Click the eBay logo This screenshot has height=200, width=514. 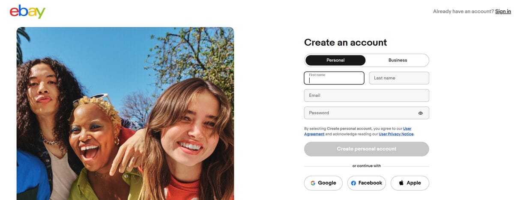[27, 12]
